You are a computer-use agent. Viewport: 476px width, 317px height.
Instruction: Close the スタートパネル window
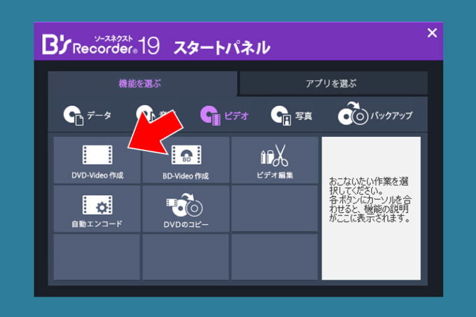(432, 33)
